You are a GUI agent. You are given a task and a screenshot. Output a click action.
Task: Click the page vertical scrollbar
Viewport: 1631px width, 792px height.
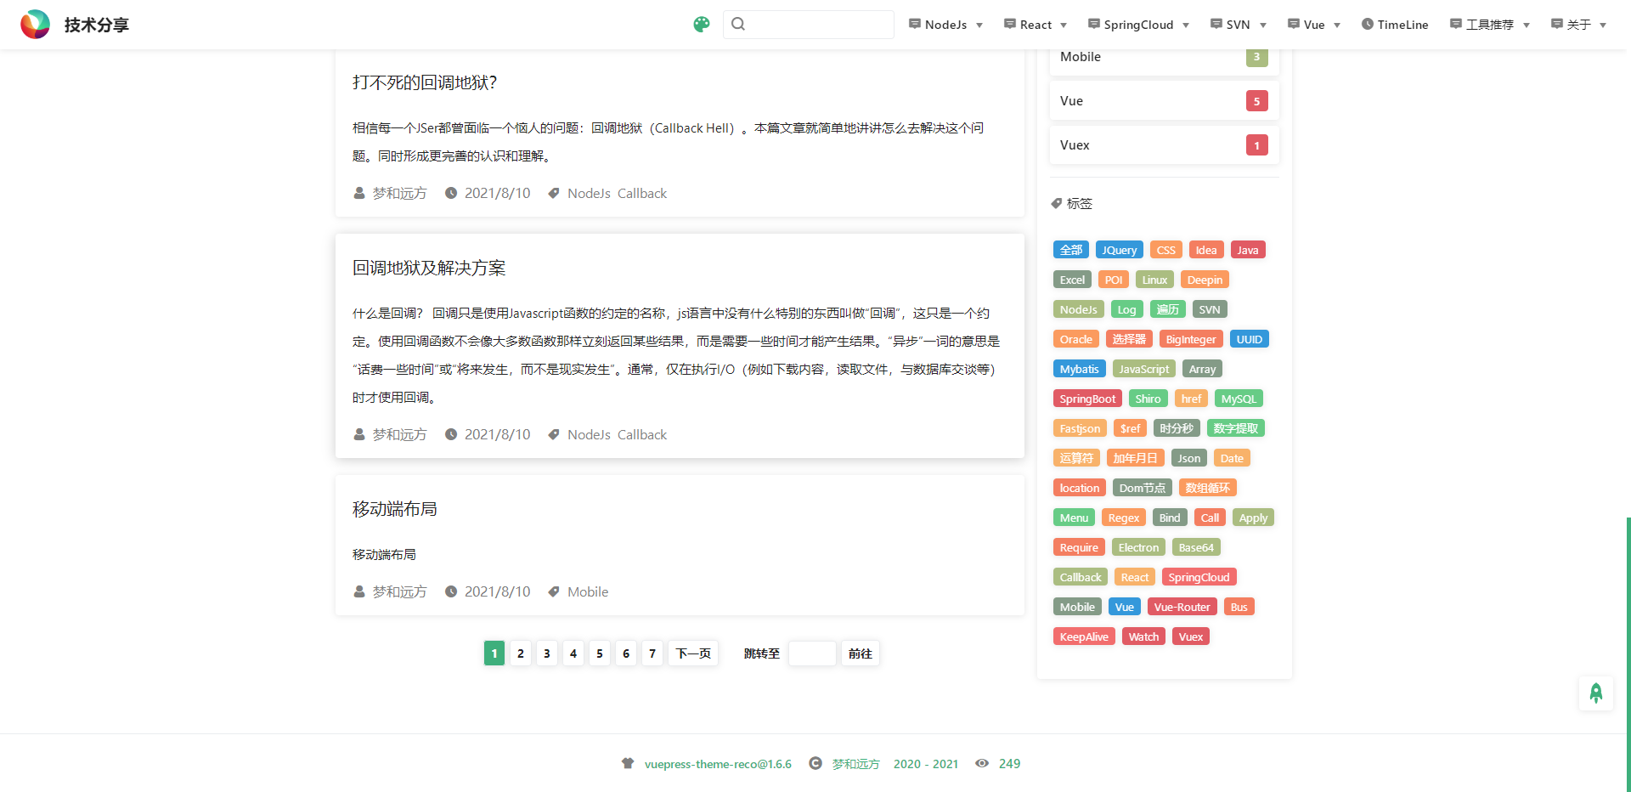(1628, 654)
